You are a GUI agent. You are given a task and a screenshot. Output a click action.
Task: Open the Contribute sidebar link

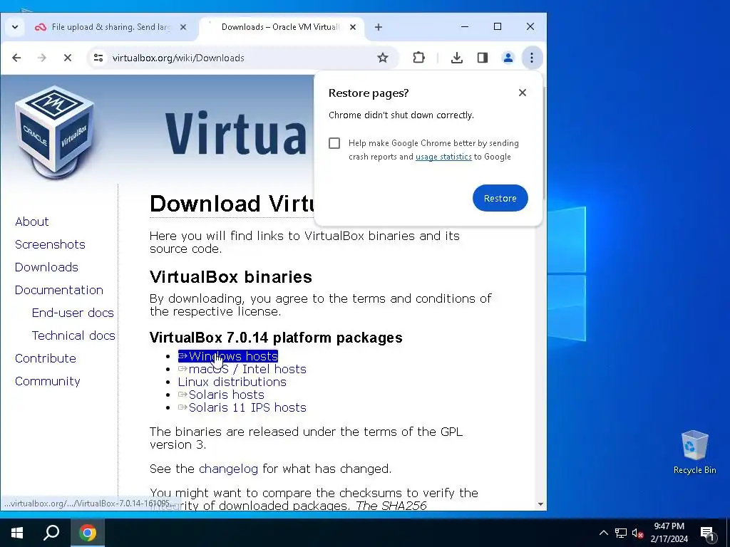pos(46,359)
